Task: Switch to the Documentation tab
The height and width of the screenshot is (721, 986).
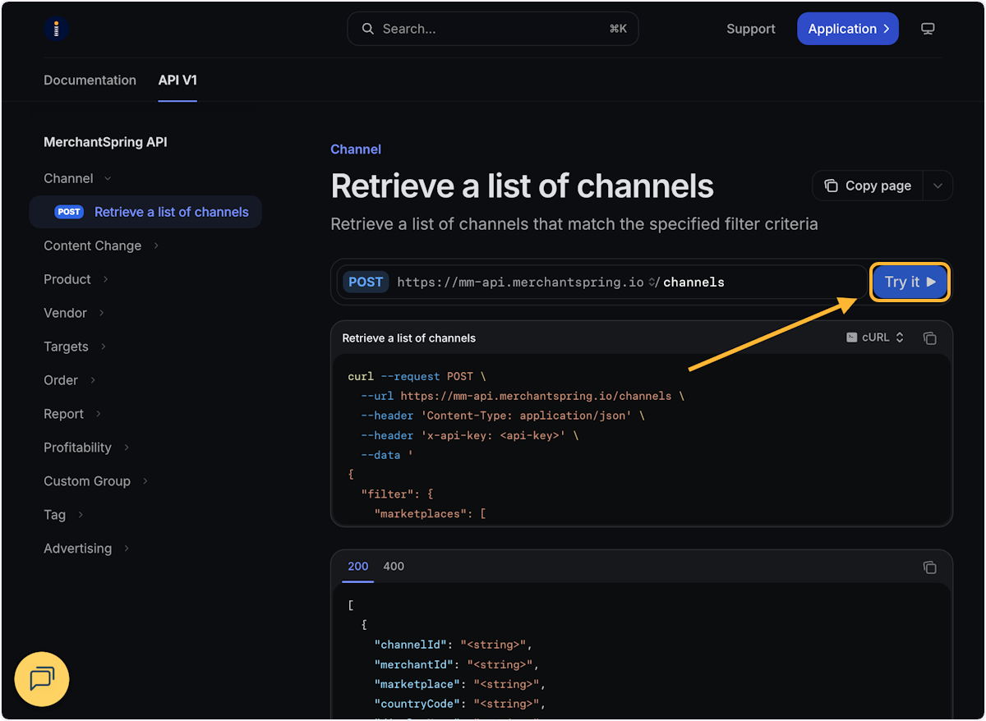Action: 90,80
